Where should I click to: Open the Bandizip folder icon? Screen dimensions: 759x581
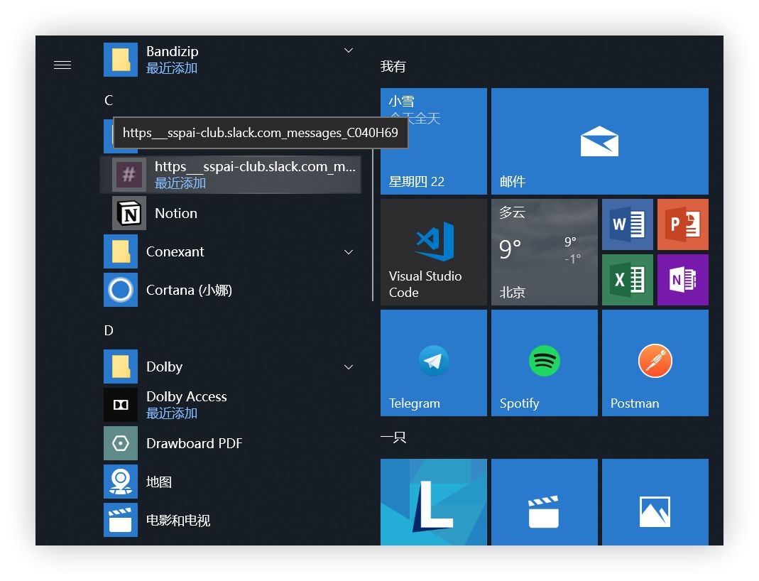(121, 60)
